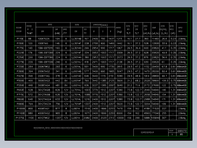The width and height of the screenshot is (197, 148).
Task: Click the P1375E model cell
Action: pyautogui.click(x=20, y=118)
